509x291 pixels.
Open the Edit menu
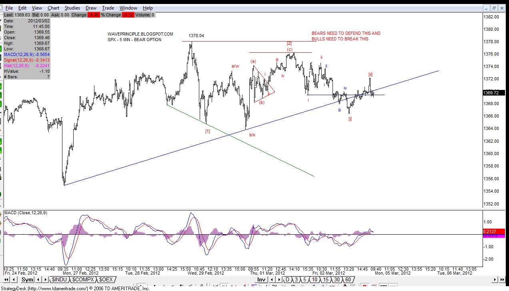click(22, 8)
